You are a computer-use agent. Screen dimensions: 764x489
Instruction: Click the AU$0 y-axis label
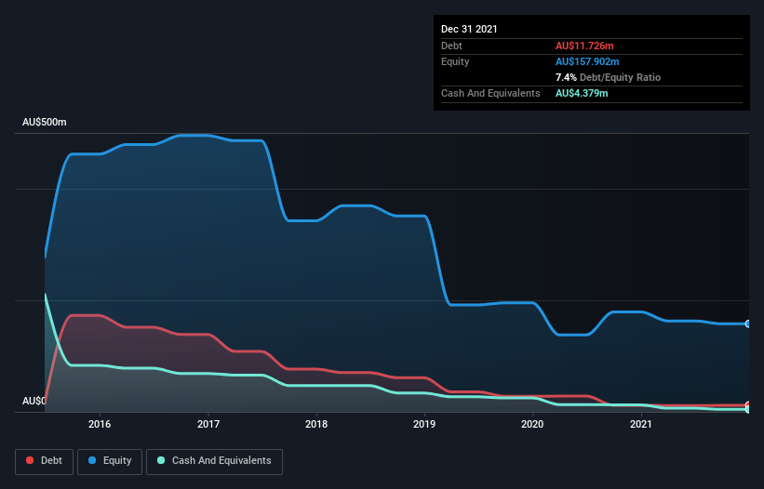point(34,401)
